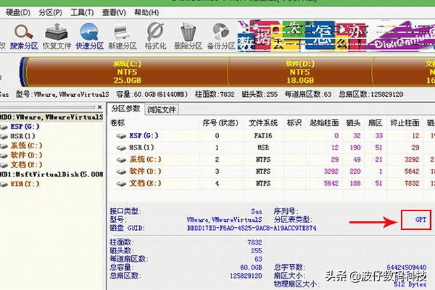This screenshot has height=290, width=435.
Task: Click the 标识 column header
Action: 294,123
